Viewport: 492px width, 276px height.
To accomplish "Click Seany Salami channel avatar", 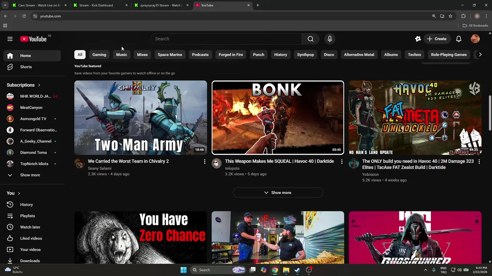I will pyautogui.click(x=80, y=164).
